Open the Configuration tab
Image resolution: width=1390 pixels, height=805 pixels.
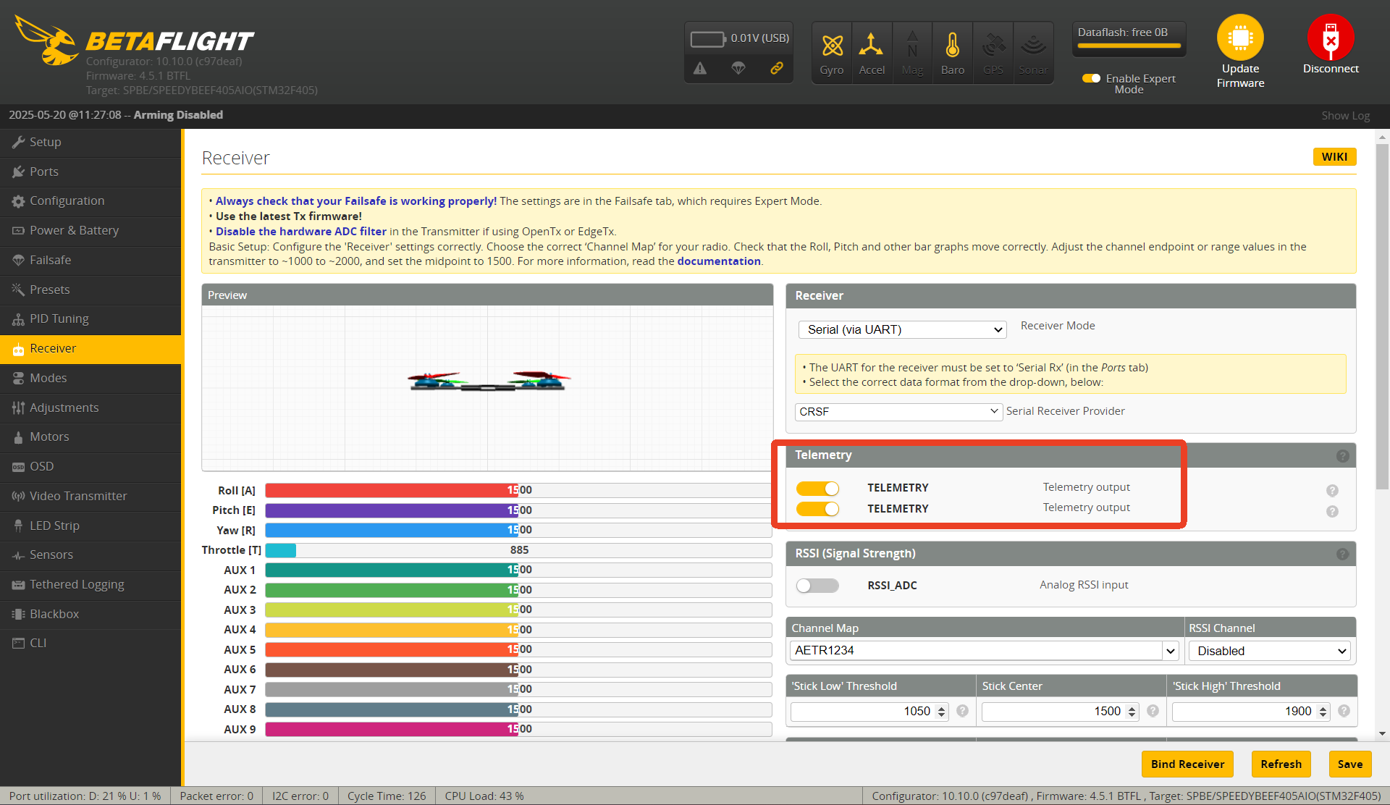point(90,201)
